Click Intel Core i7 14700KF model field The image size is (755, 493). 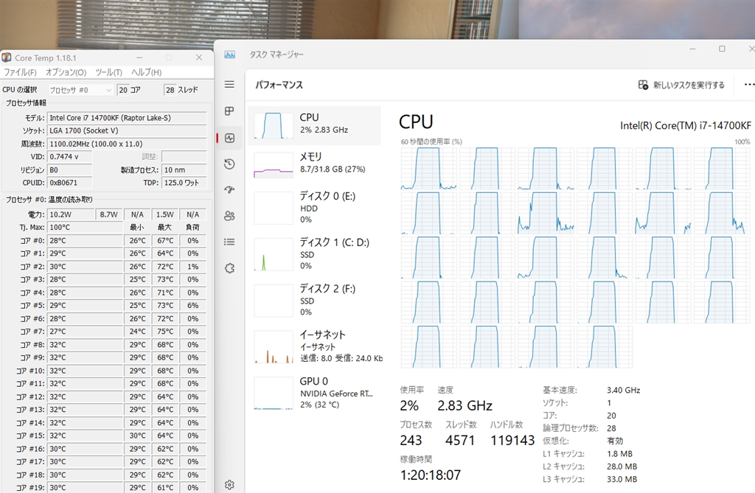pyautogui.click(x=127, y=118)
